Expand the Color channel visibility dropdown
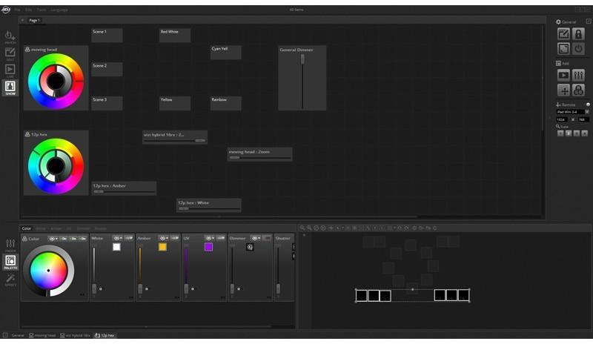 tap(53, 239)
